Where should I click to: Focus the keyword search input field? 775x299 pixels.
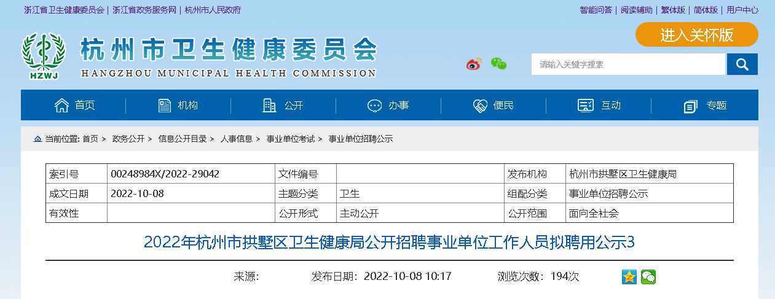628,64
